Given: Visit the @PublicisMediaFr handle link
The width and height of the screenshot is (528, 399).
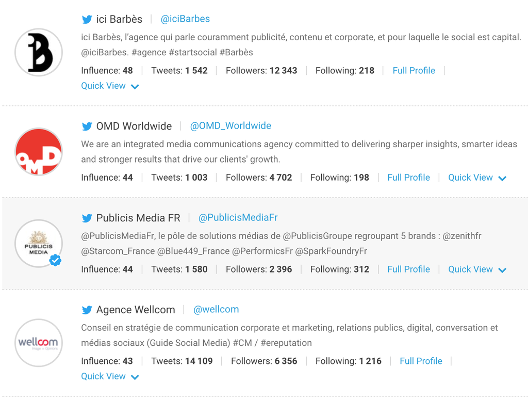Looking at the screenshot, I should [x=238, y=218].
